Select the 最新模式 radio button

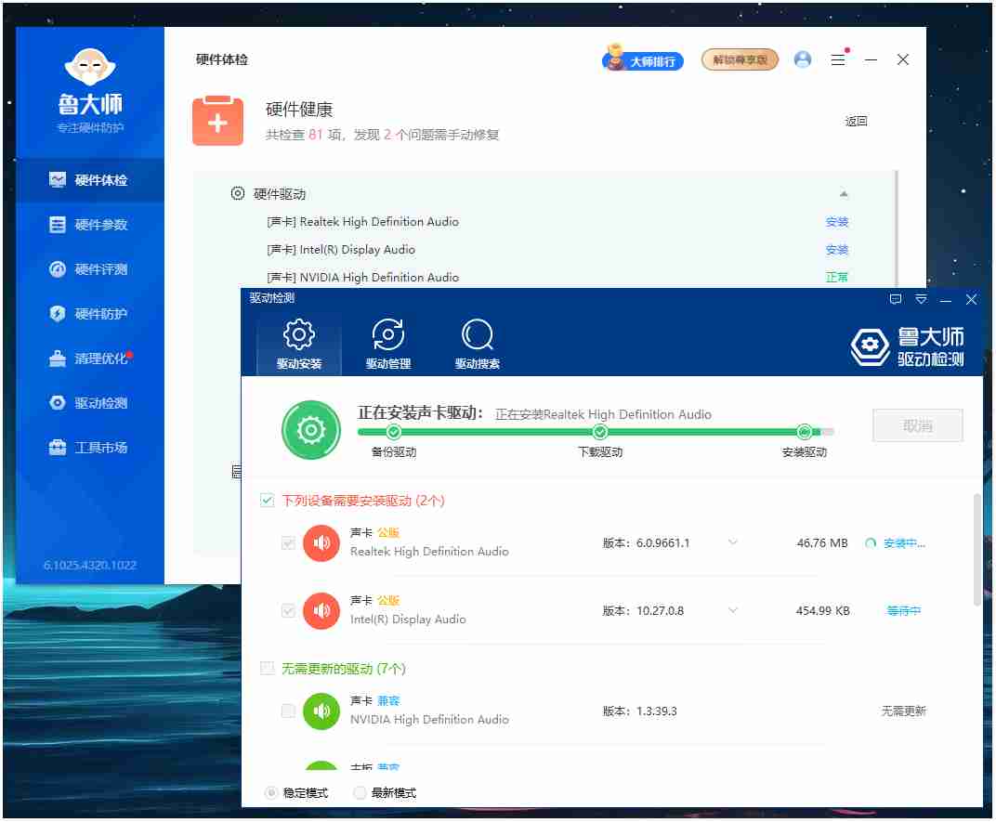360,792
